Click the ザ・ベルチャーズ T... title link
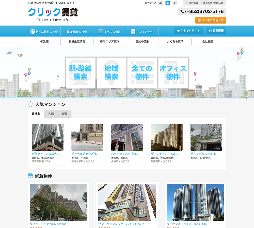 85,154
